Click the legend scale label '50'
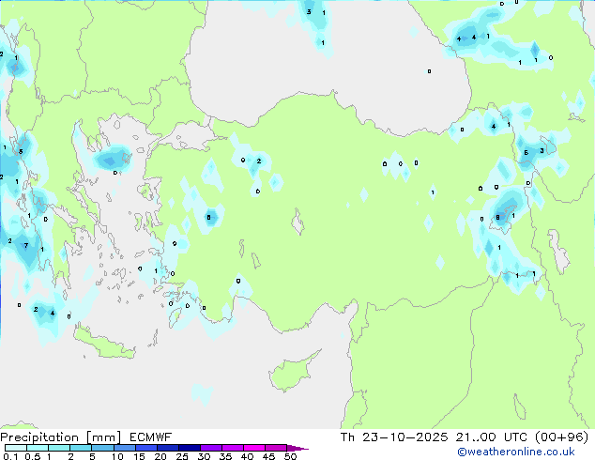Screen dimensions: 595x460 pyautogui.click(x=290, y=456)
